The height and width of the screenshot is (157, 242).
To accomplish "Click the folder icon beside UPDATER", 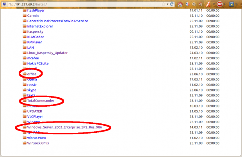I will (x=25, y=111).
